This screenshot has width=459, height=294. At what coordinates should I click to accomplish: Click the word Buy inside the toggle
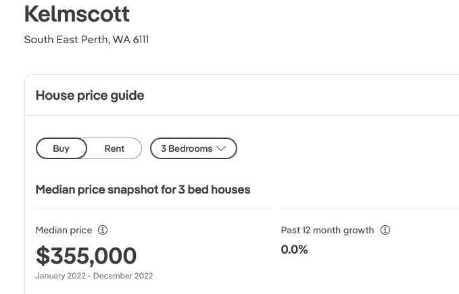pyautogui.click(x=61, y=149)
